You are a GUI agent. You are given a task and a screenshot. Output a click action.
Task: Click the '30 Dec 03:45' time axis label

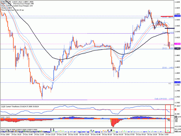[96, 135]
